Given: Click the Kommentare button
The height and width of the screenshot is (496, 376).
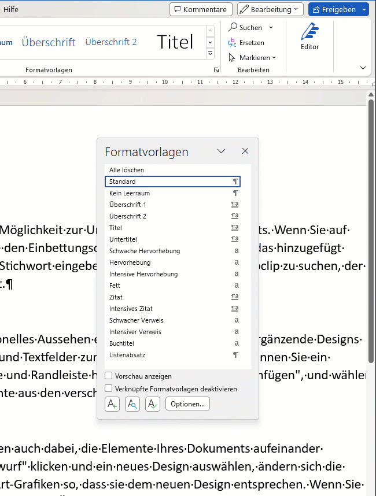Looking at the screenshot, I should pos(201,9).
